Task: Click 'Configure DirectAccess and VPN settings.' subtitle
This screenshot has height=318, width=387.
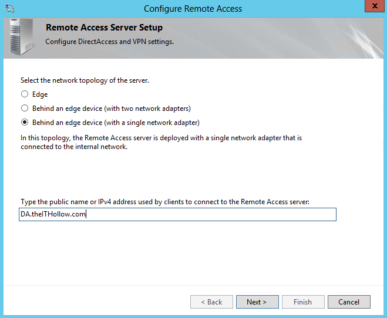Action: 109,42
